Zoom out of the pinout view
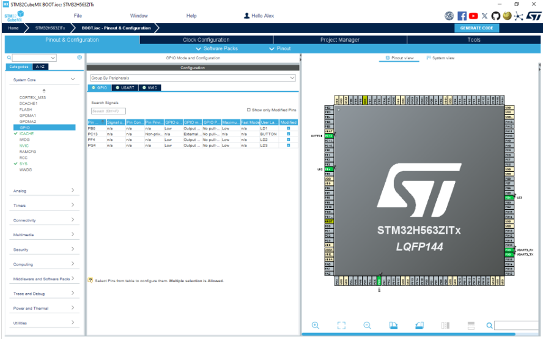Screen dimensions: 543x339 tap(367, 325)
